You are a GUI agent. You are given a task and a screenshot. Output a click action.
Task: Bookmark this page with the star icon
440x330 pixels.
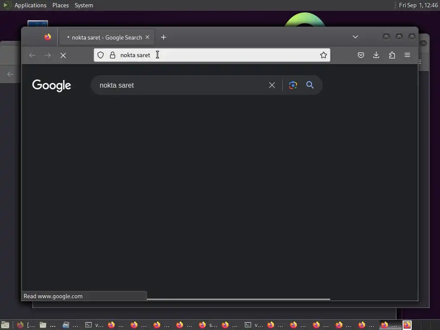(x=323, y=55)
